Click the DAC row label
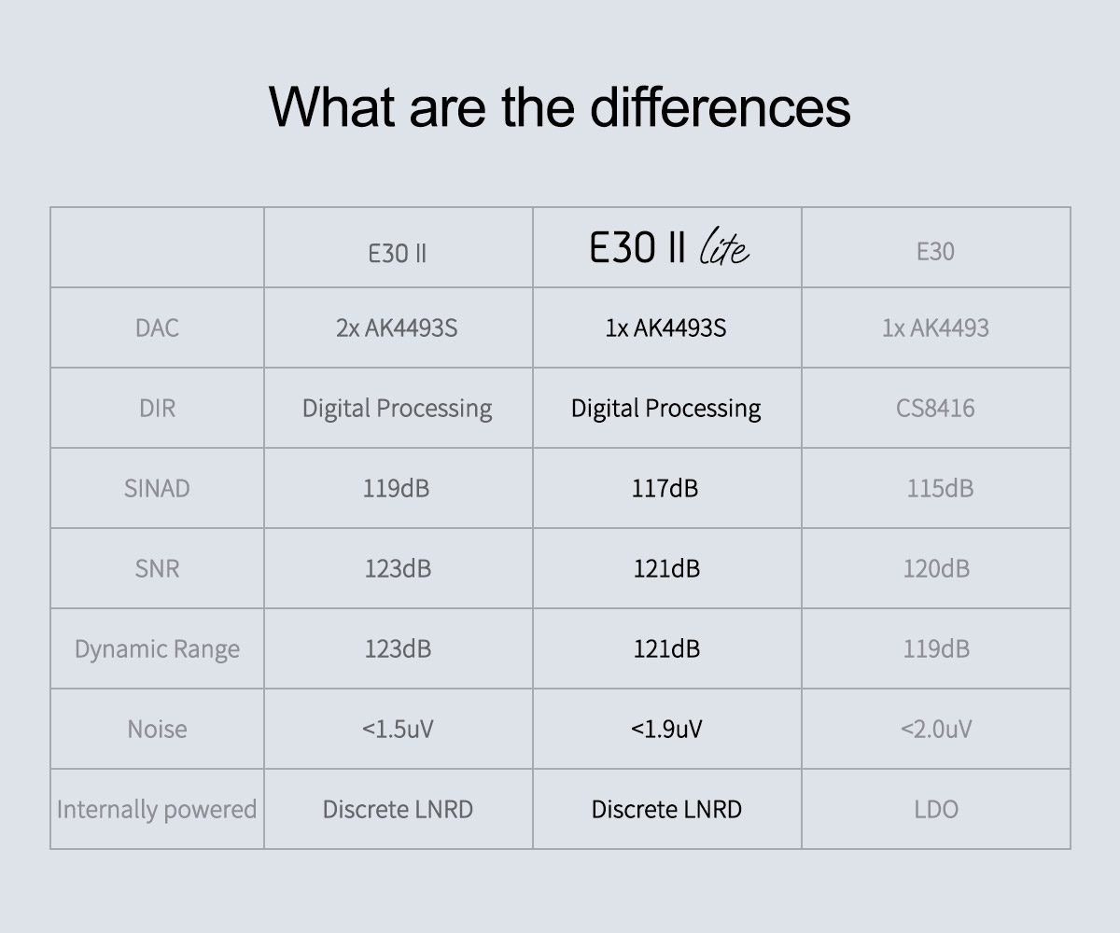This screenshot has width=1120, height=933. point(157,328)
